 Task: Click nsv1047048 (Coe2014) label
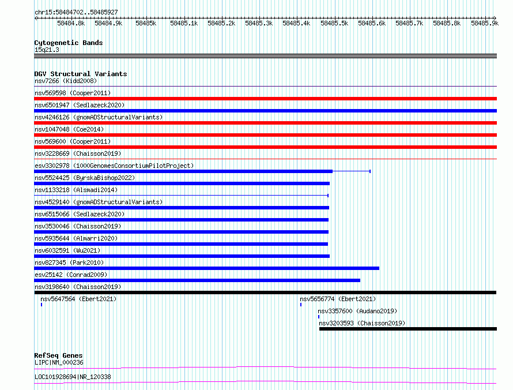[x=69, y=129]
